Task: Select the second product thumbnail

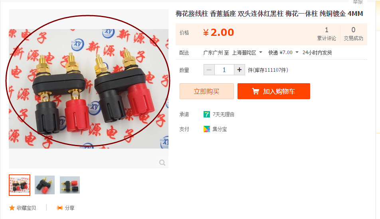Action: (x=45, y=185)
